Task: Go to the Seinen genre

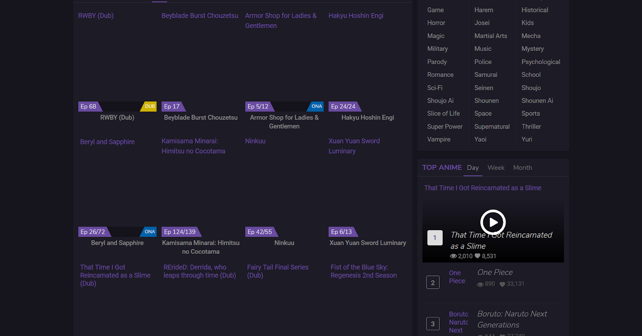Action: tap(484, 88)
